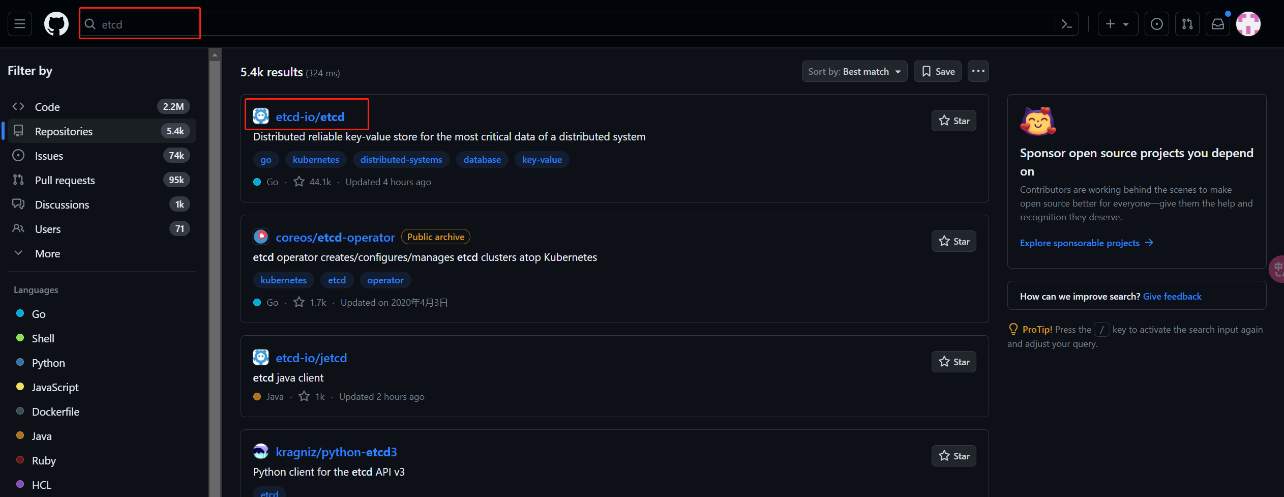
Task: Filter results by Issues
Action: click(102, 156)
